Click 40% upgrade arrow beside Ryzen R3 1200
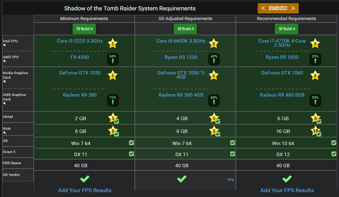The image size is (339, 197). (214, 59)
